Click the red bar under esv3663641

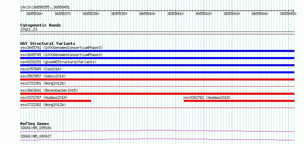[157, 94]
